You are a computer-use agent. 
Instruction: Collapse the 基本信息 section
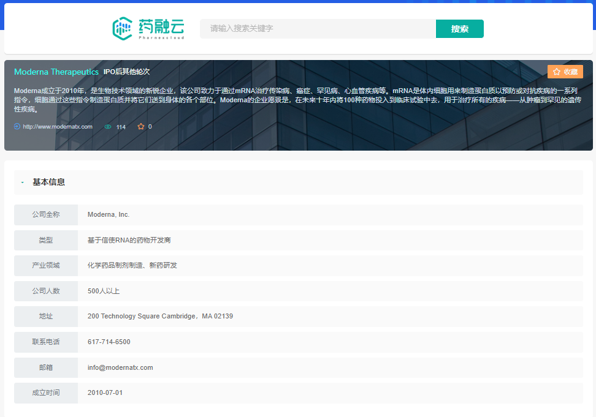click(x=23, y=182)
